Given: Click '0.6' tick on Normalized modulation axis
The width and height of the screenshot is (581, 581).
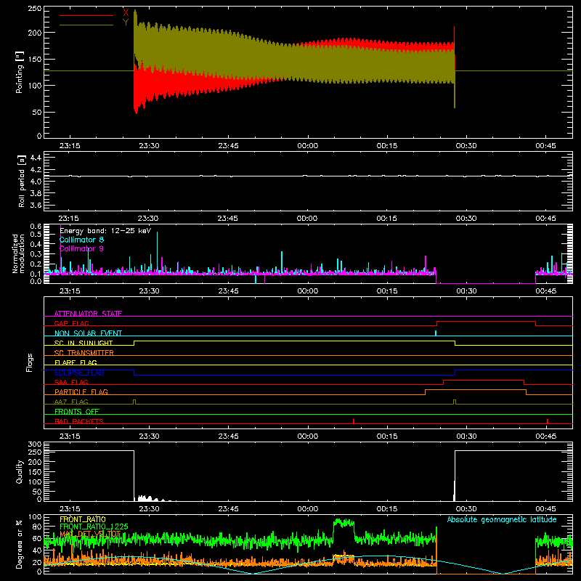Looking at the screenshot, I should click(36, 226).
